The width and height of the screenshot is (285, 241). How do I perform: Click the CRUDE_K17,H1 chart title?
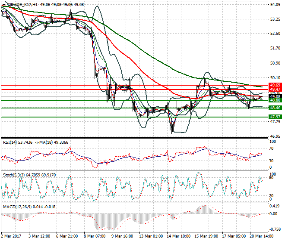click(23, 5)
